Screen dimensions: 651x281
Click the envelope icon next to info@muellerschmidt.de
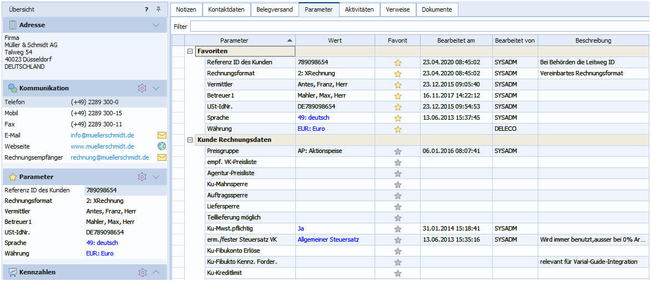click(162, 135)
